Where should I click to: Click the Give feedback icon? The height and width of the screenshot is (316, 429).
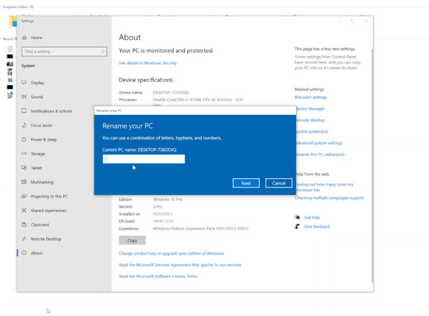point(297,227)
